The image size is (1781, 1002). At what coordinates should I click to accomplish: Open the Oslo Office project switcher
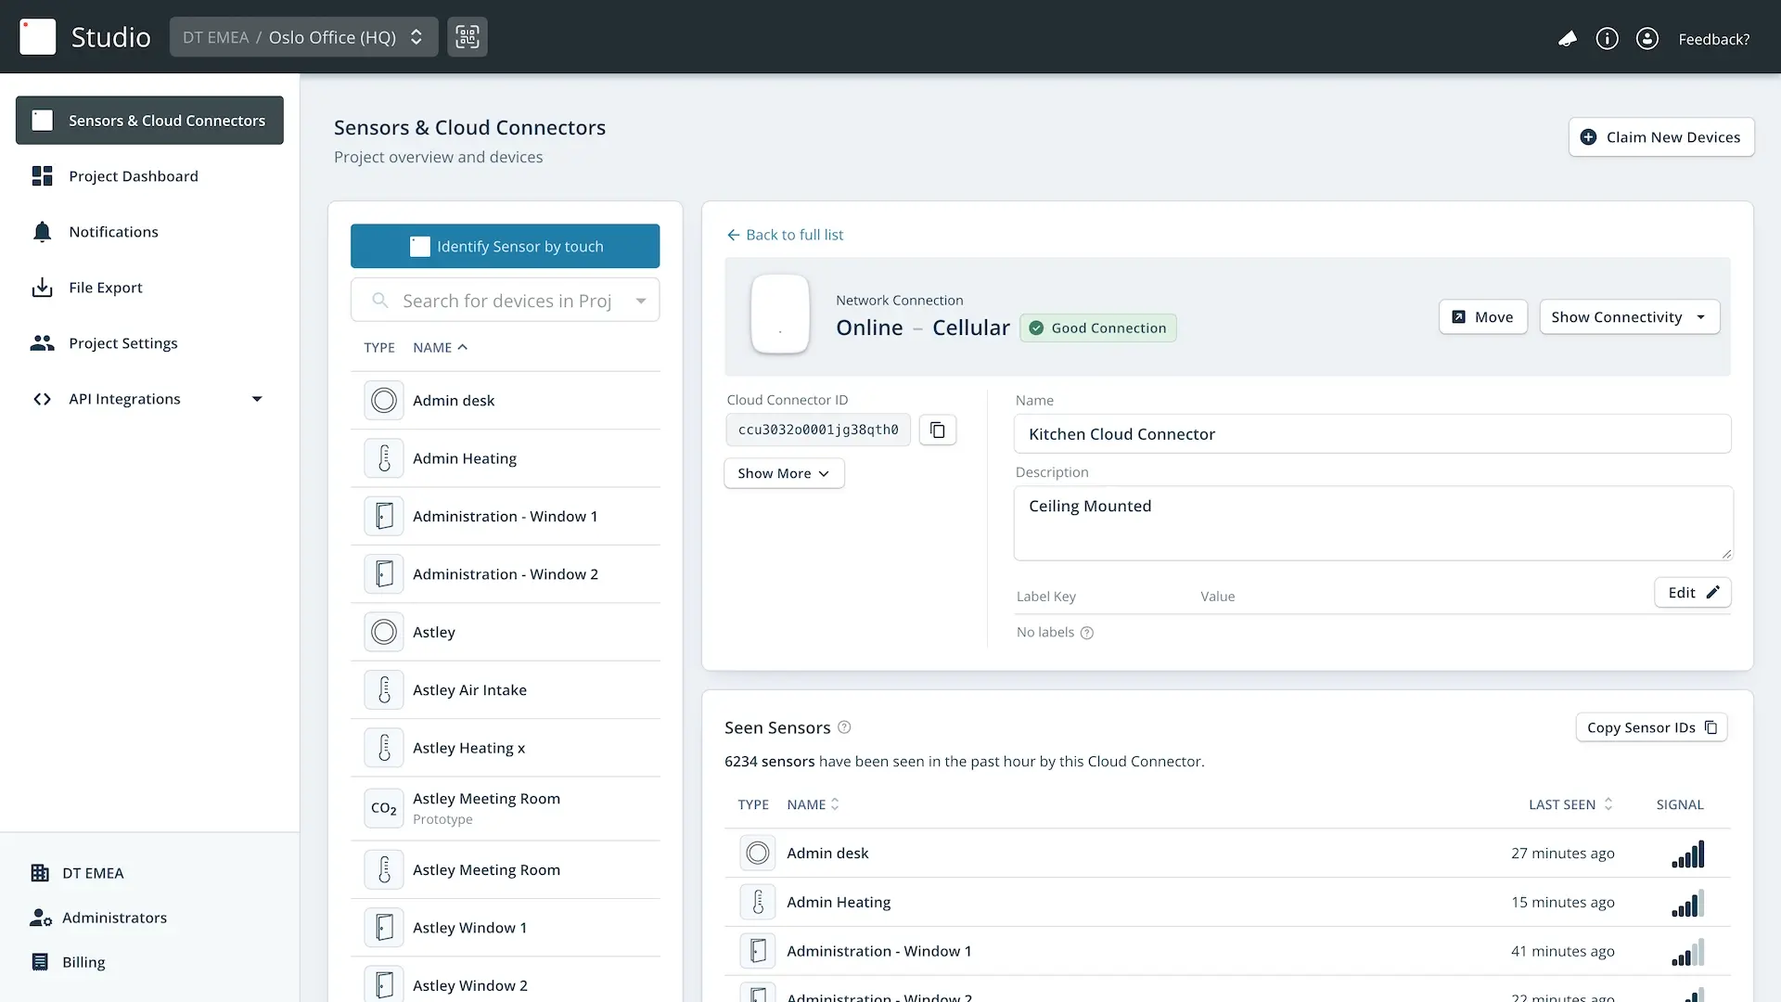303,37
